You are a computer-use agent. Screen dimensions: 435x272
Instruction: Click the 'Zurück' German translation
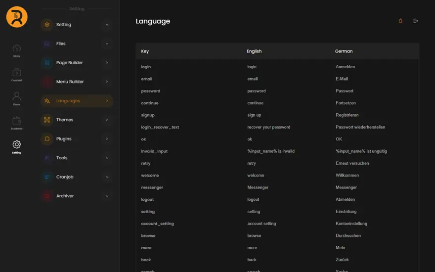coord(342,260)
